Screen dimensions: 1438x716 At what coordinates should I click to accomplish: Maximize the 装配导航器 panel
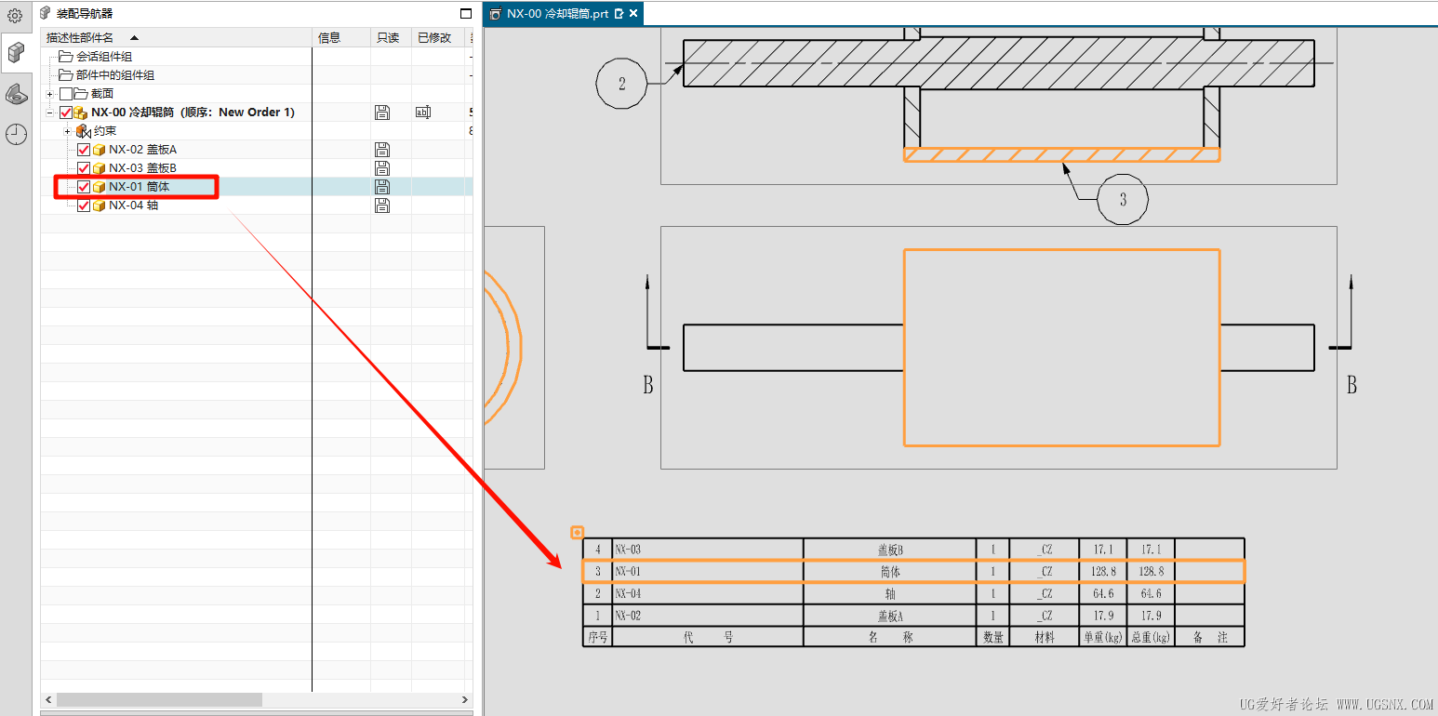click(x=466, y=14)
